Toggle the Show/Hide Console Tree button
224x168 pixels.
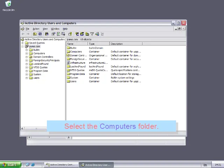click(40, 34)
